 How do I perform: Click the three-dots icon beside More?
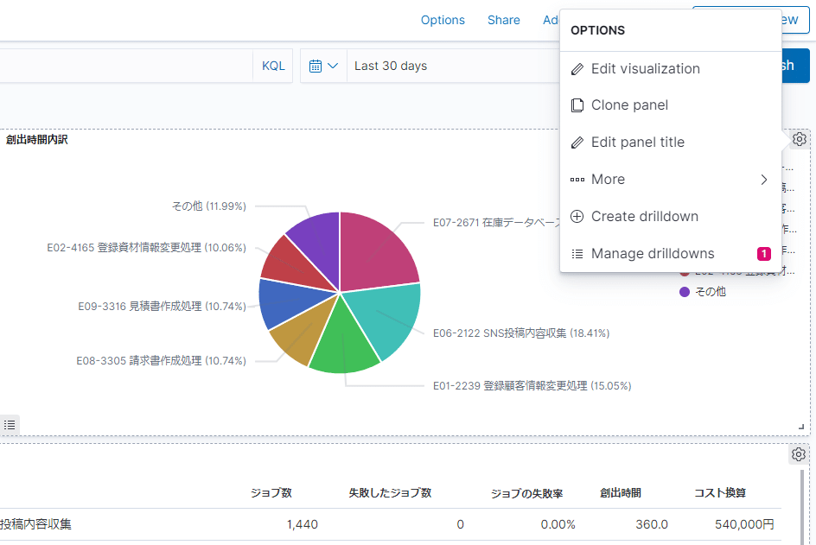(577, 180)
